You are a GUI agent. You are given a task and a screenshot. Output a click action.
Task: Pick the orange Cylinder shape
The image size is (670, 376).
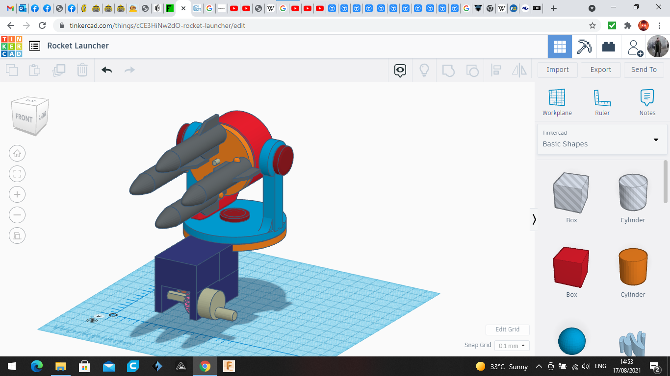(633, 266)
